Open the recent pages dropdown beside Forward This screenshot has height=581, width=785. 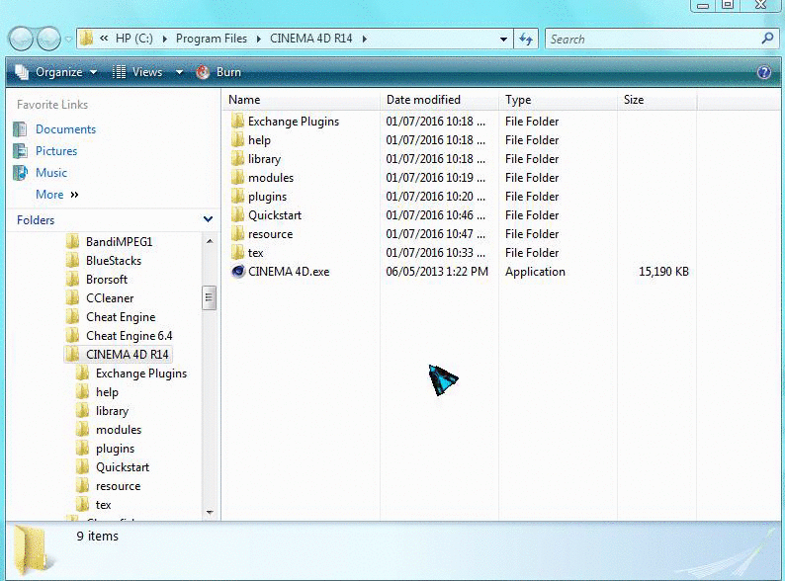[68, 40]
